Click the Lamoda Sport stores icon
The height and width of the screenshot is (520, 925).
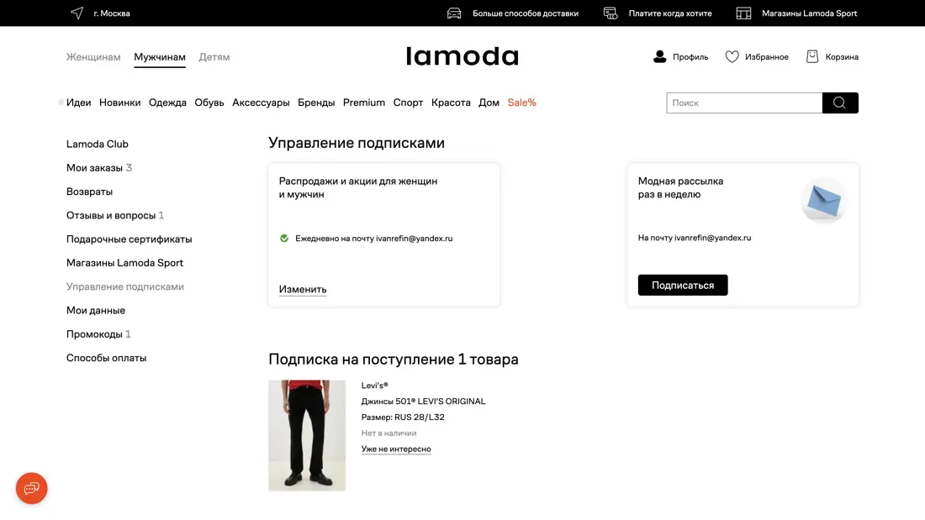point(743,13)
